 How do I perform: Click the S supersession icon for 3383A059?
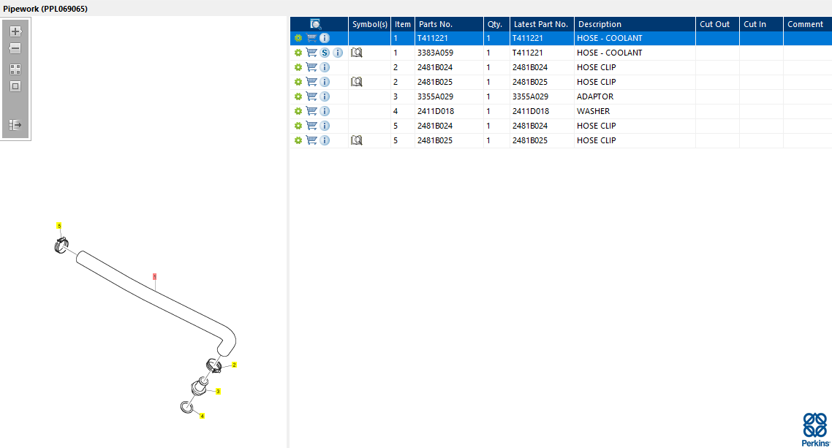[325, 53]
